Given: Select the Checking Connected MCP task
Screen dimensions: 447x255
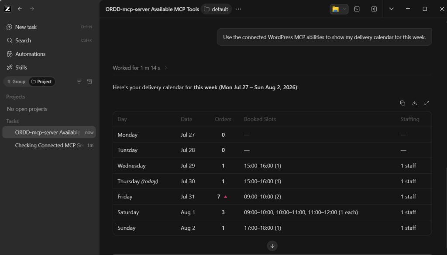Looking at the screenshot, I should click(x=49, y=145).
